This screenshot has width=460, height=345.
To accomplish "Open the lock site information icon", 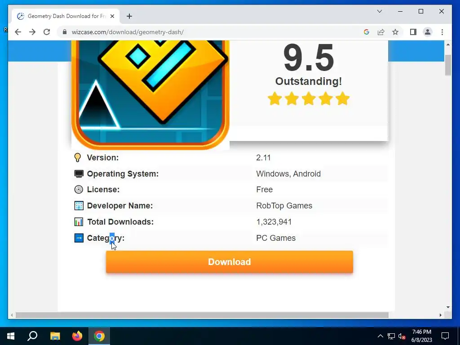I will pos(65,32).
